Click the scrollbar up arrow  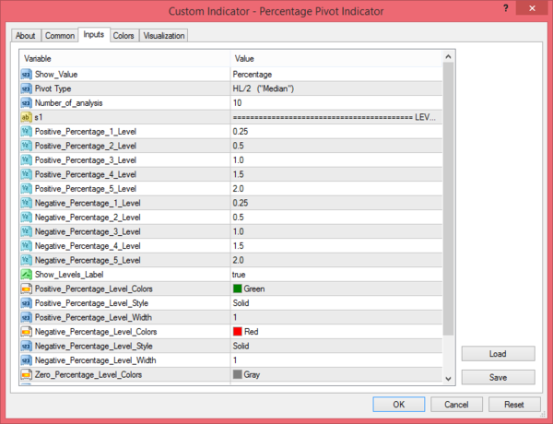pyautogui.click(x=448, y=57)
